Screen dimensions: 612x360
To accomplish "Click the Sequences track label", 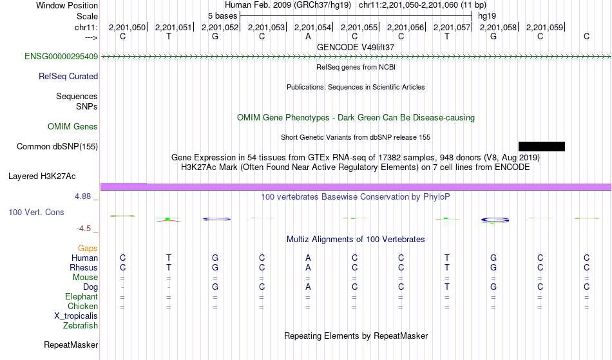I will [77, 97].
